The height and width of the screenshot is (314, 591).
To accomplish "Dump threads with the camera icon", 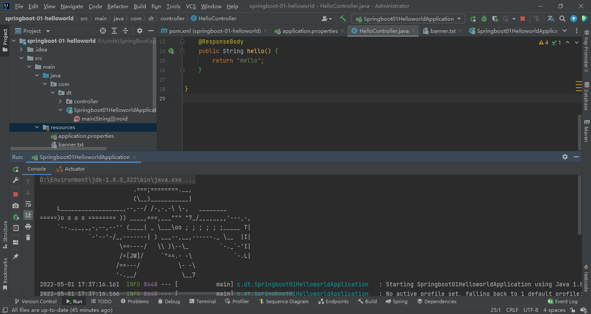I will pos(16,206).
